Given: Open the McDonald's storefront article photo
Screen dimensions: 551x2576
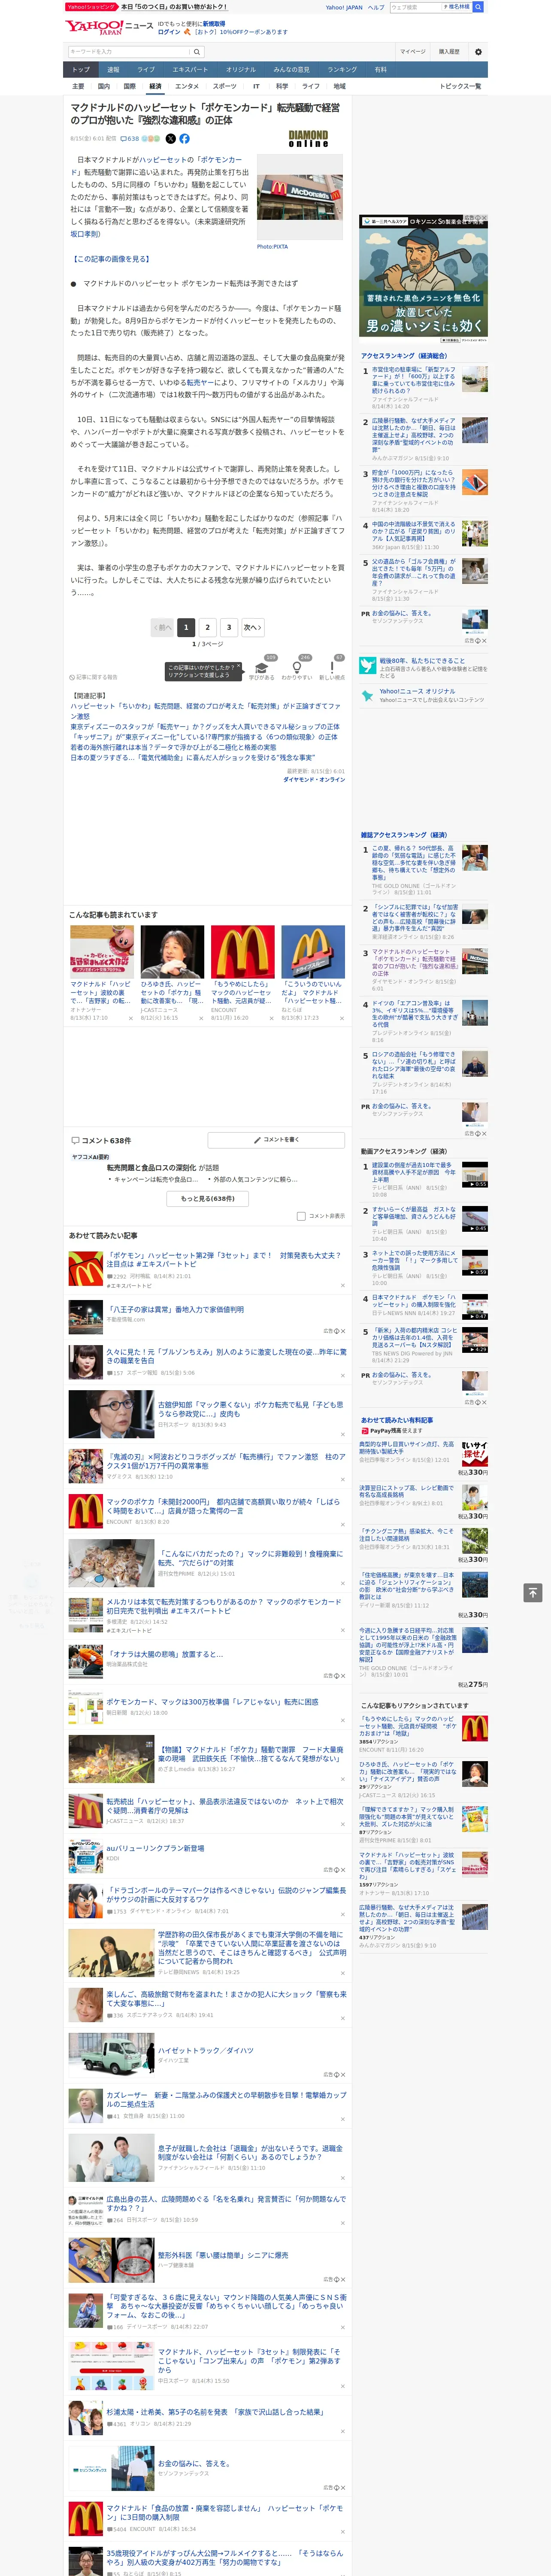Looking at the screenshot, I should point(300,198).
